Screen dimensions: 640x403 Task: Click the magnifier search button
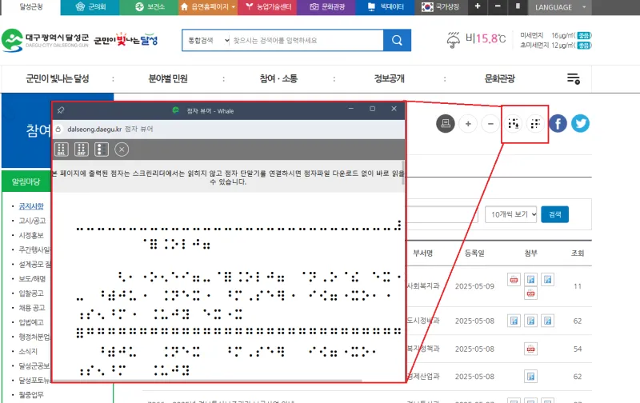[396, 40]
